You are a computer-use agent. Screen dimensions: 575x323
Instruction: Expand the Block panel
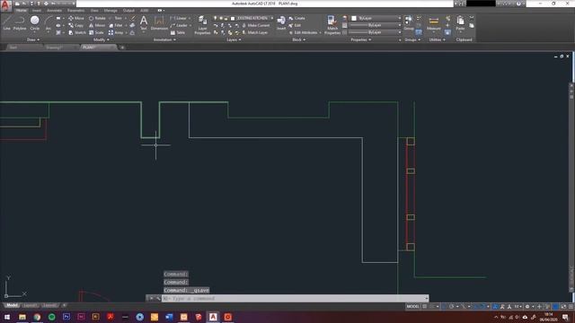[298, 39]
